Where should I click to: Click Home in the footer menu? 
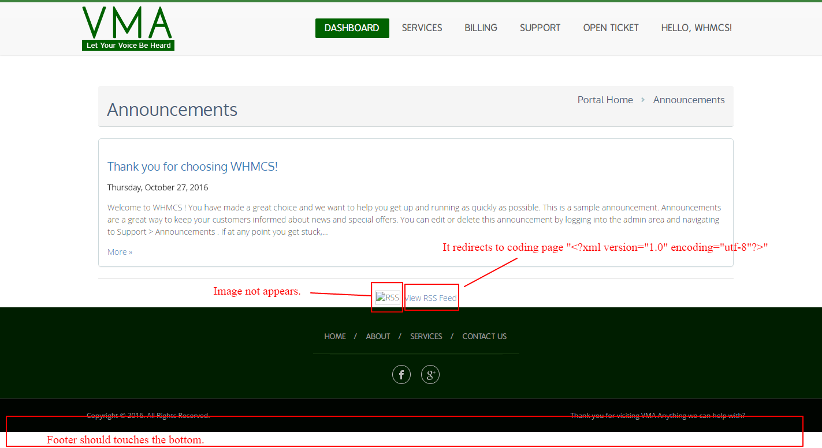click(x=334, y=336)
